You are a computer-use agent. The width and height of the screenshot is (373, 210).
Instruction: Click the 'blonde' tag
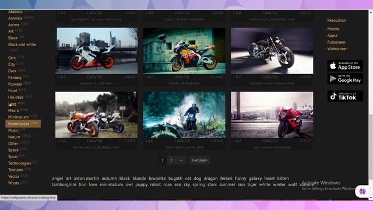click(139, 178)
